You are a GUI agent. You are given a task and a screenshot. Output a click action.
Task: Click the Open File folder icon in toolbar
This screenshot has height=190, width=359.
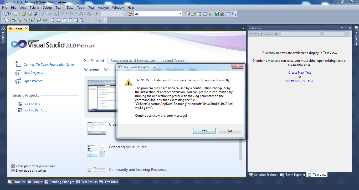24,14
